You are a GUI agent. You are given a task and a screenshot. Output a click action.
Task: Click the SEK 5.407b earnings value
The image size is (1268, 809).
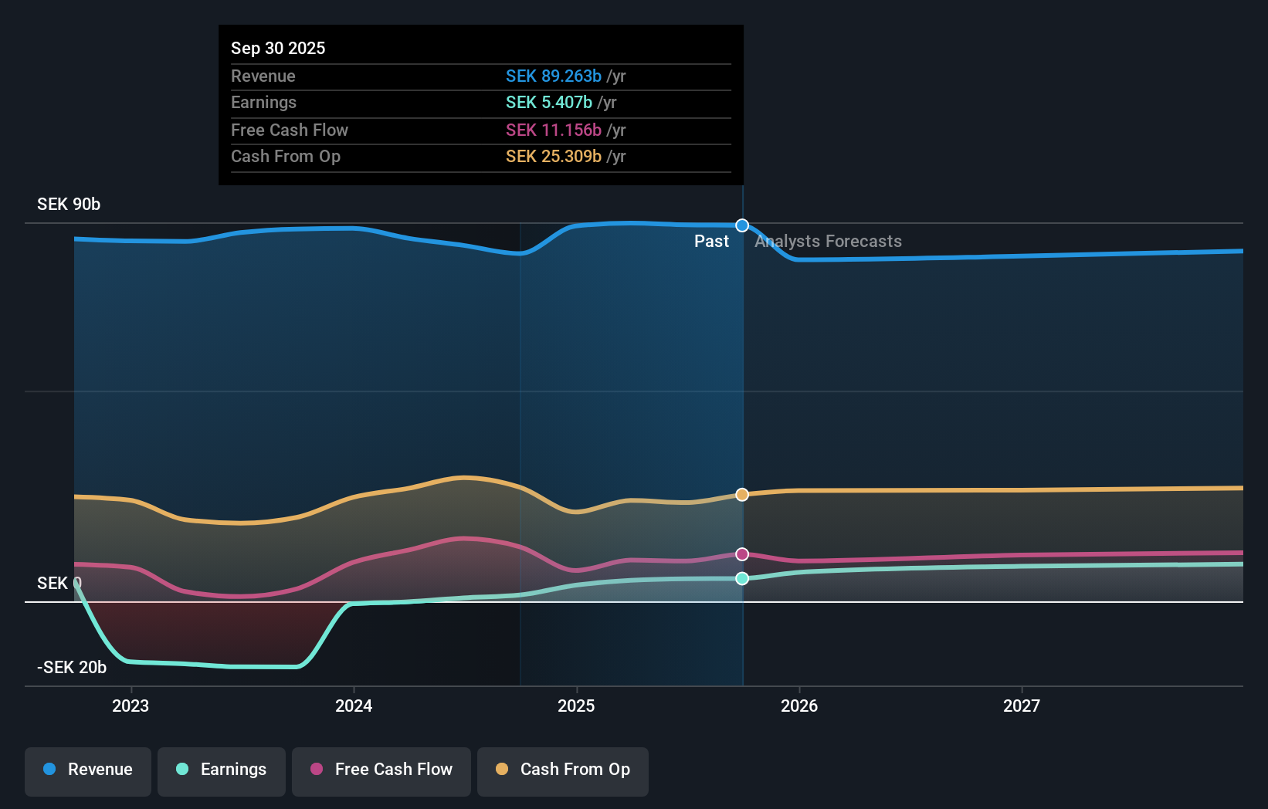click(548, 102)
